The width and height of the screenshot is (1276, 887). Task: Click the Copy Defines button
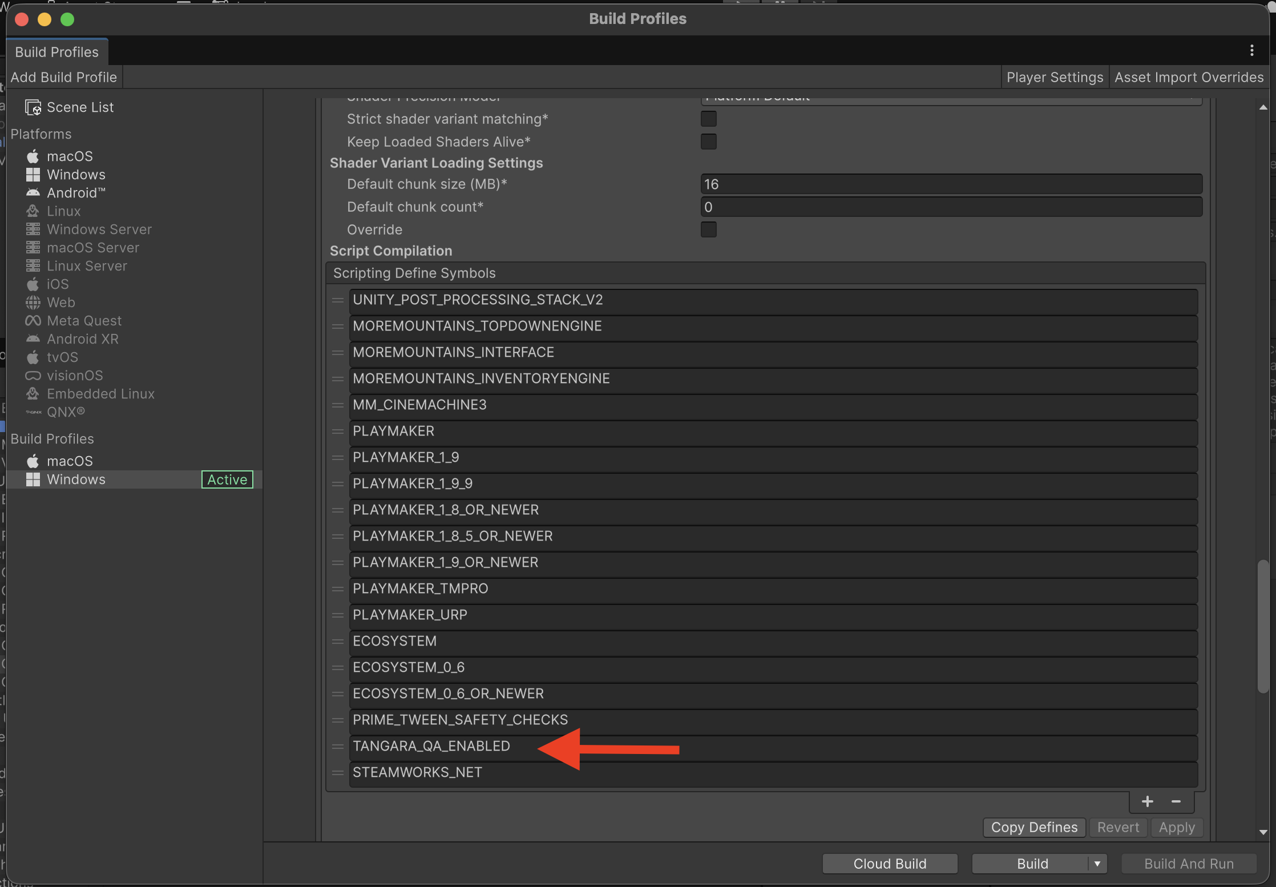[1034, 827]
